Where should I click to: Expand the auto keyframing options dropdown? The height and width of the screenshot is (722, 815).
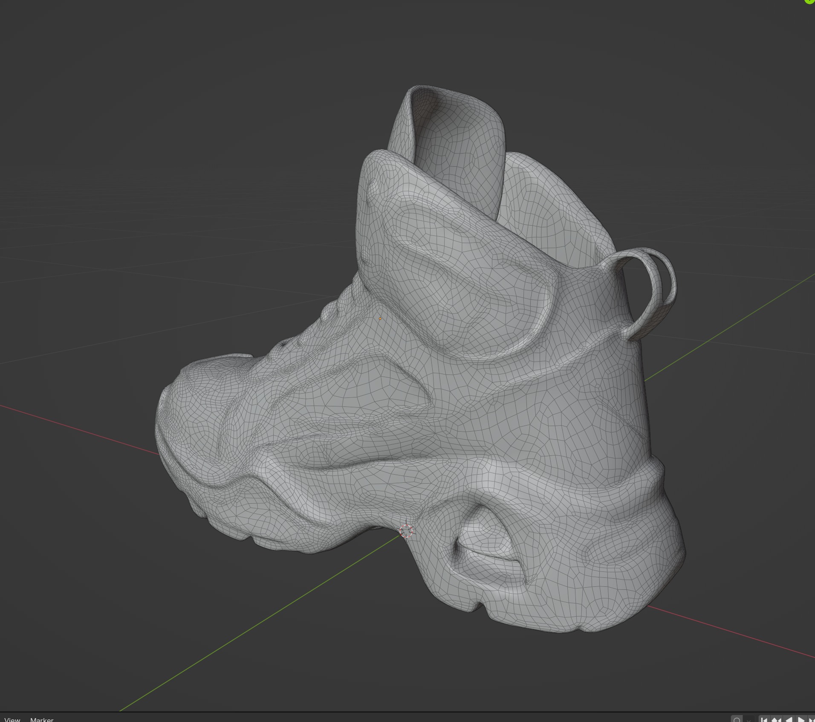749,719
